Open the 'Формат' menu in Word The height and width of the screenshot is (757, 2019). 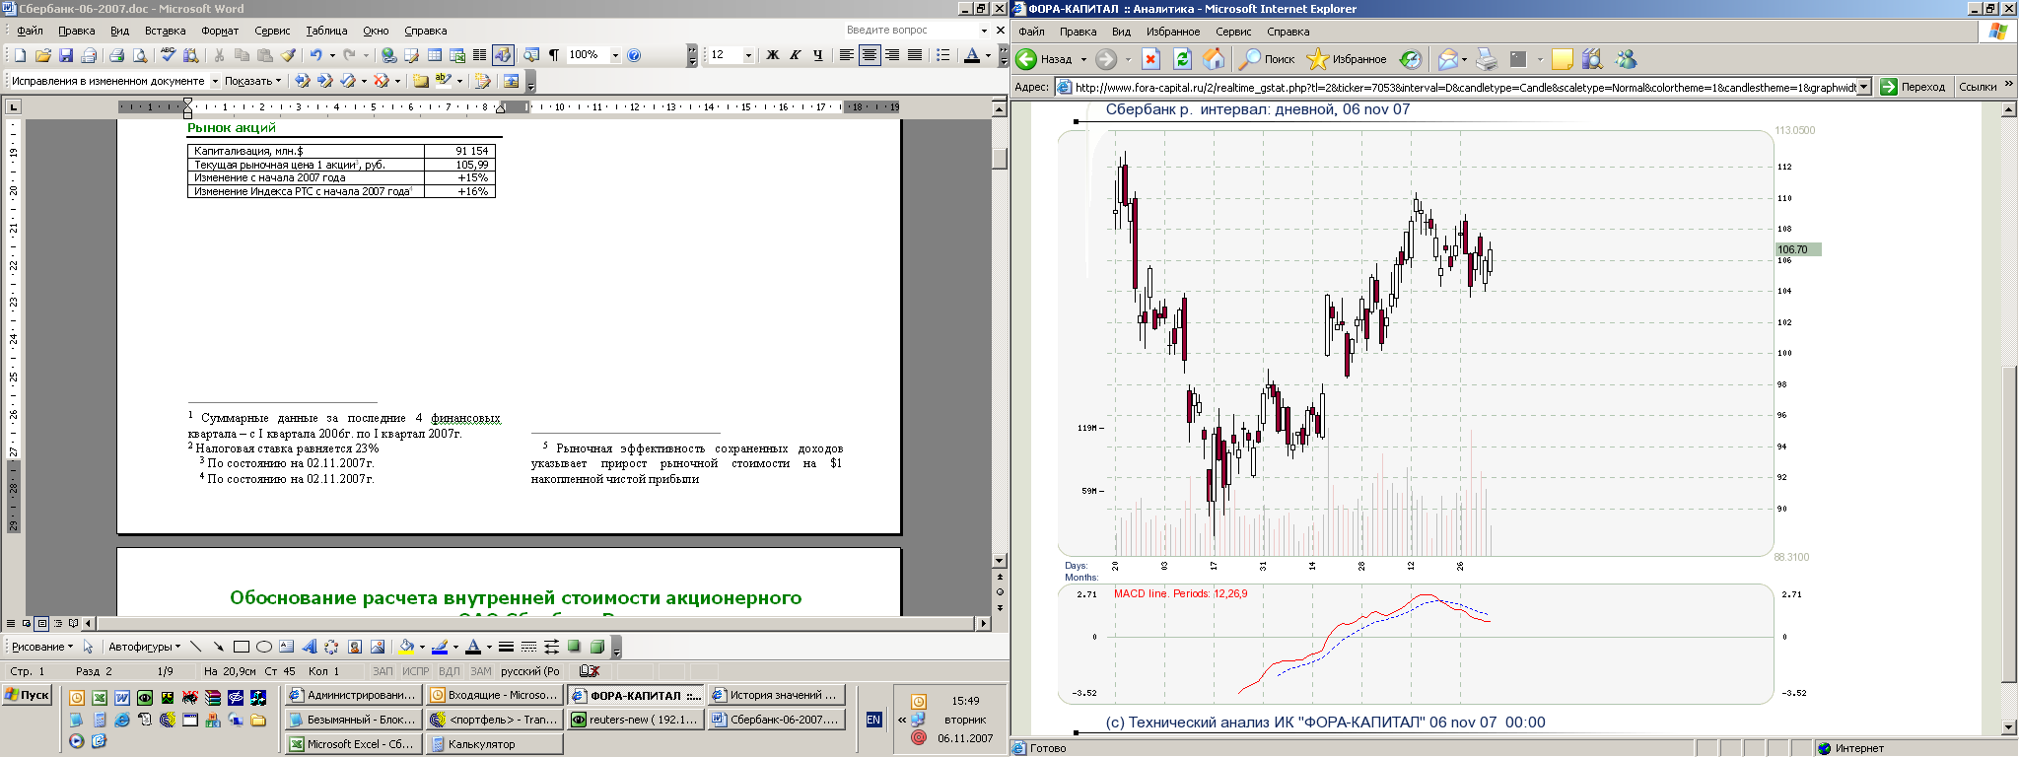220,31
